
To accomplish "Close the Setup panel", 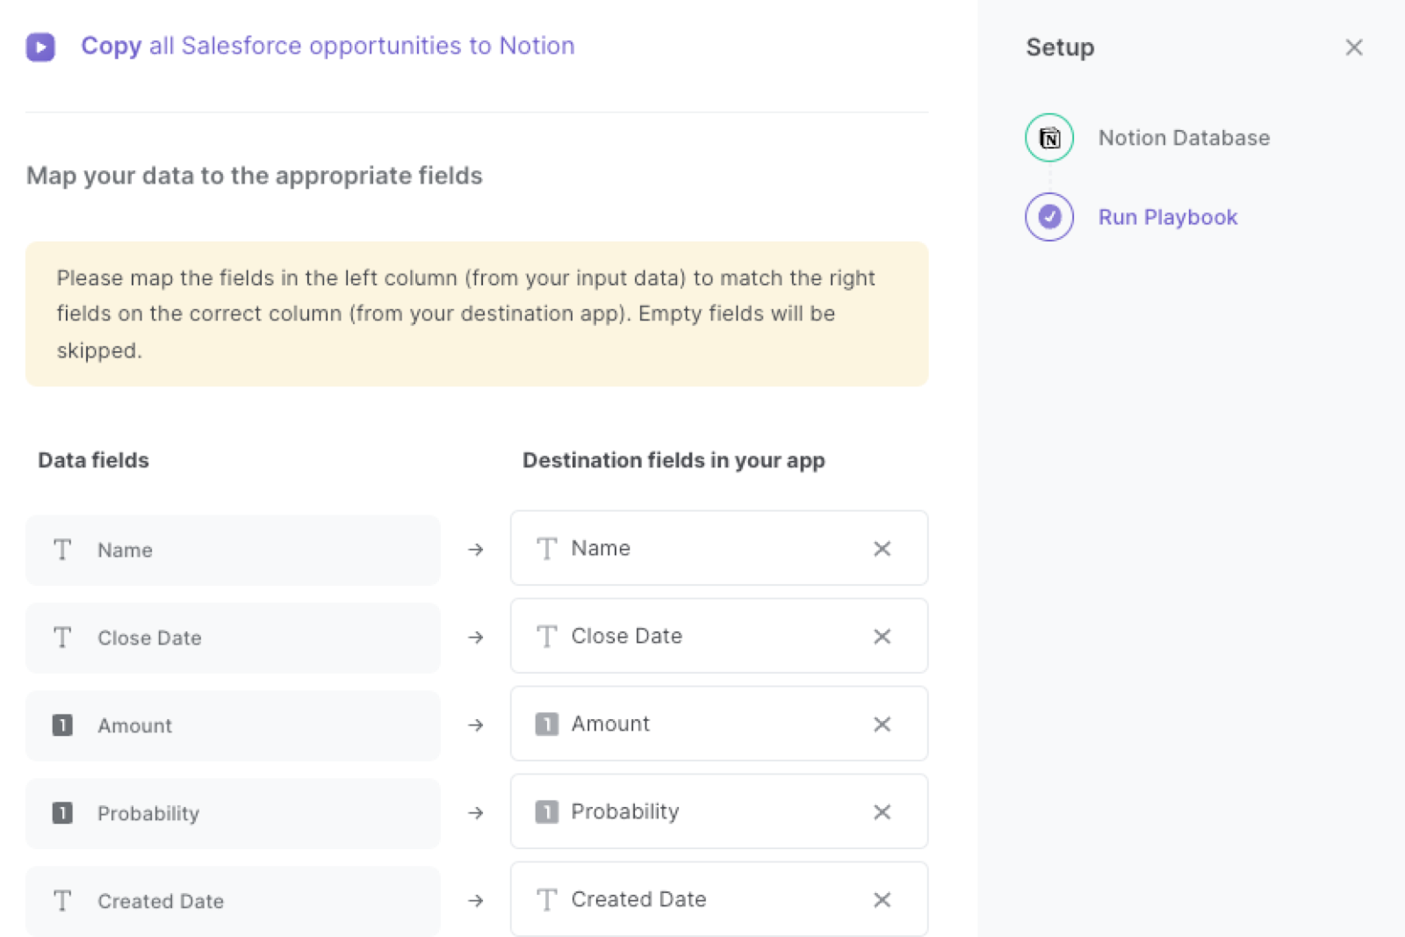I will click(x=1354, y=47).
